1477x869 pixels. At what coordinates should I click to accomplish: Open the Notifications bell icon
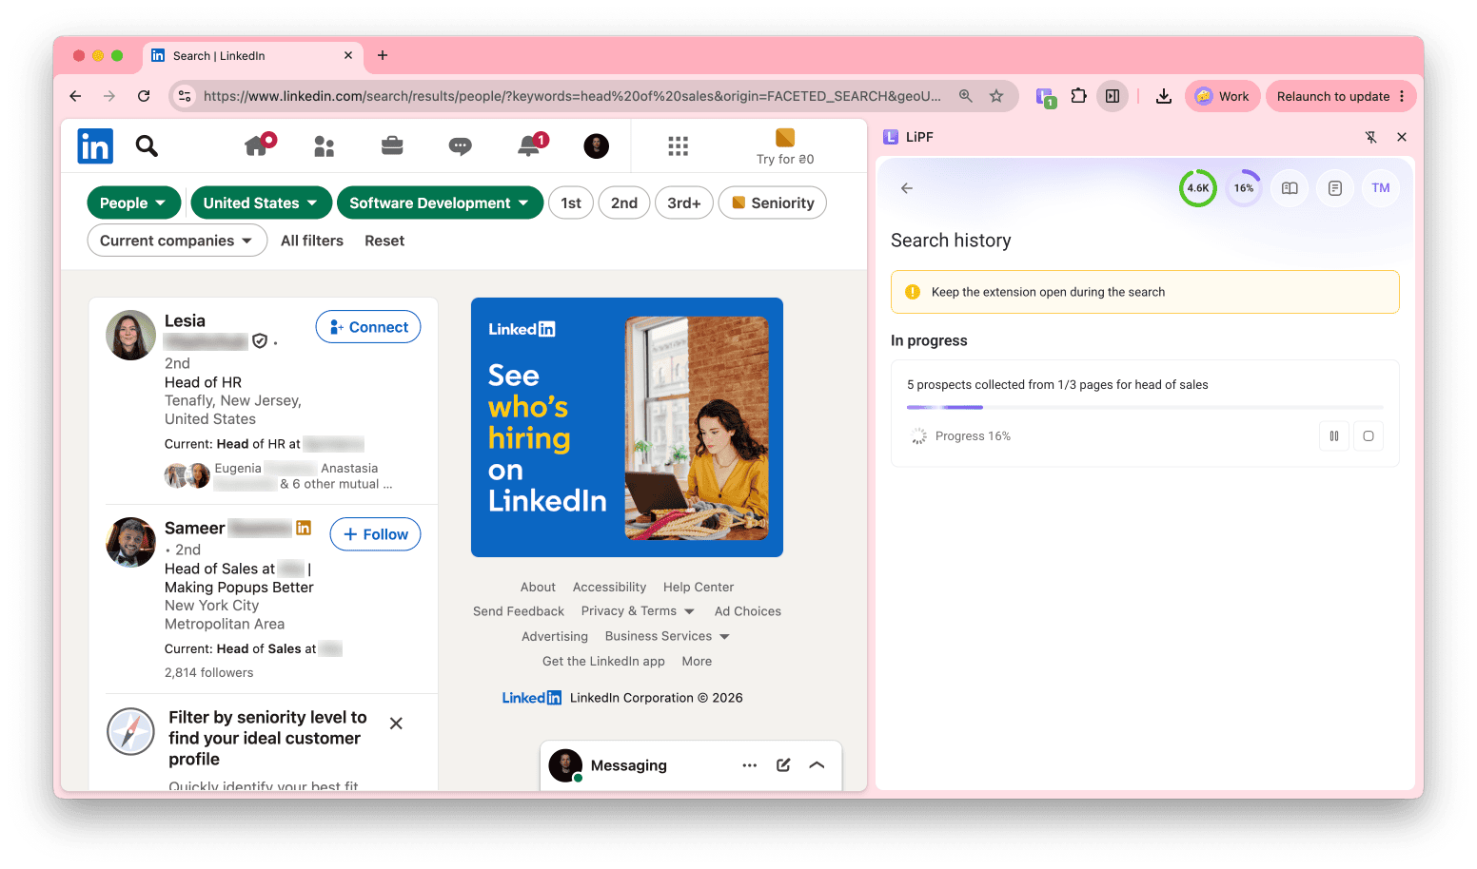pos(529,145)
